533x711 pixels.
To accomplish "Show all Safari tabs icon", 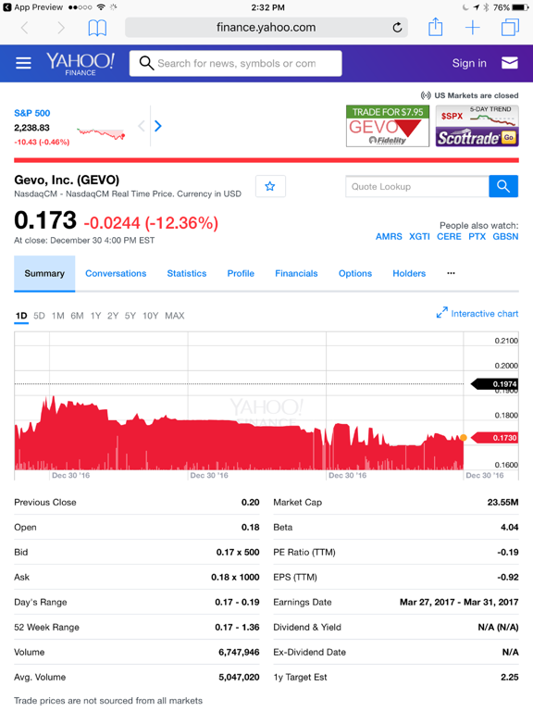I will (510, 27).
